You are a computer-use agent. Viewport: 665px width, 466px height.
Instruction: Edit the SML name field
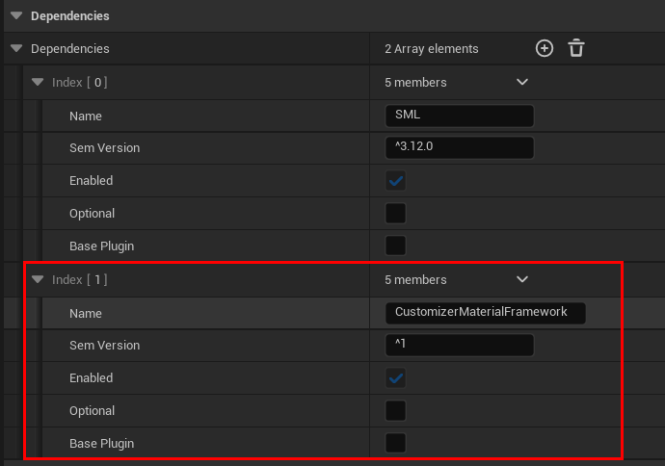pyautogui.click(x=460, y=116)
